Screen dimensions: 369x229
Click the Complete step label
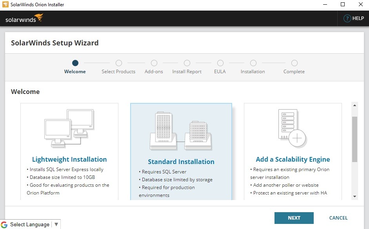click(294, 71)
